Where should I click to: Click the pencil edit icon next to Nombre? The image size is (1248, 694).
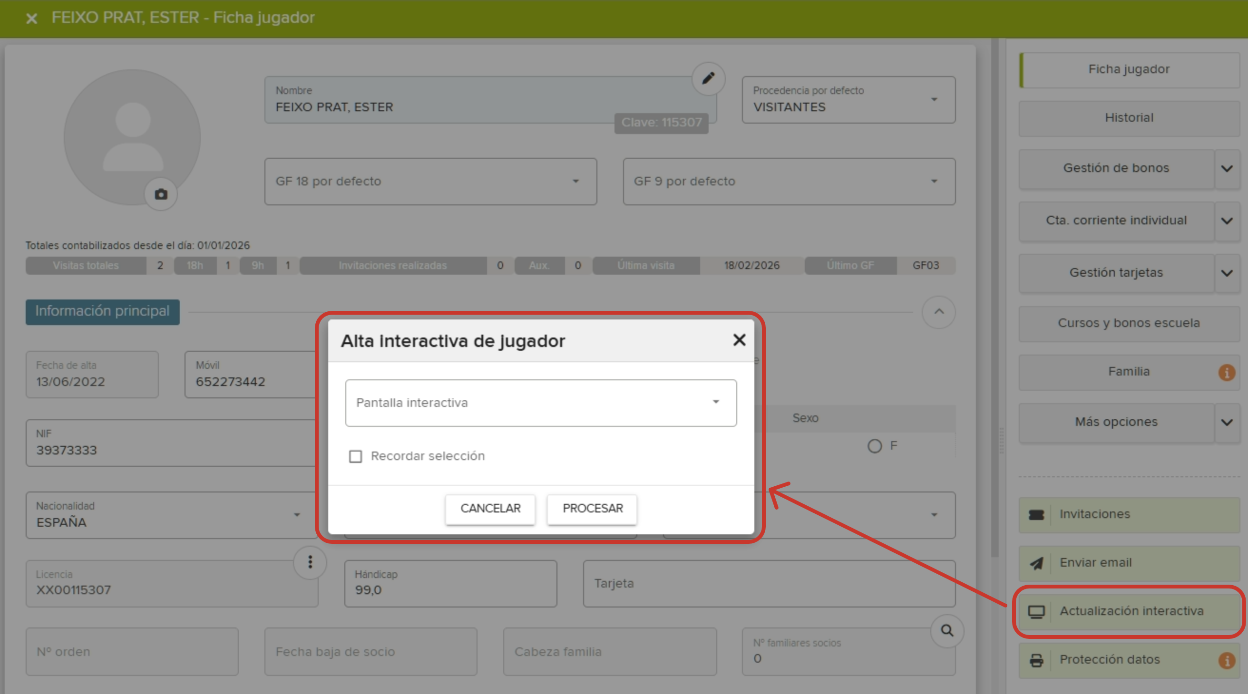tap(708, 78)
